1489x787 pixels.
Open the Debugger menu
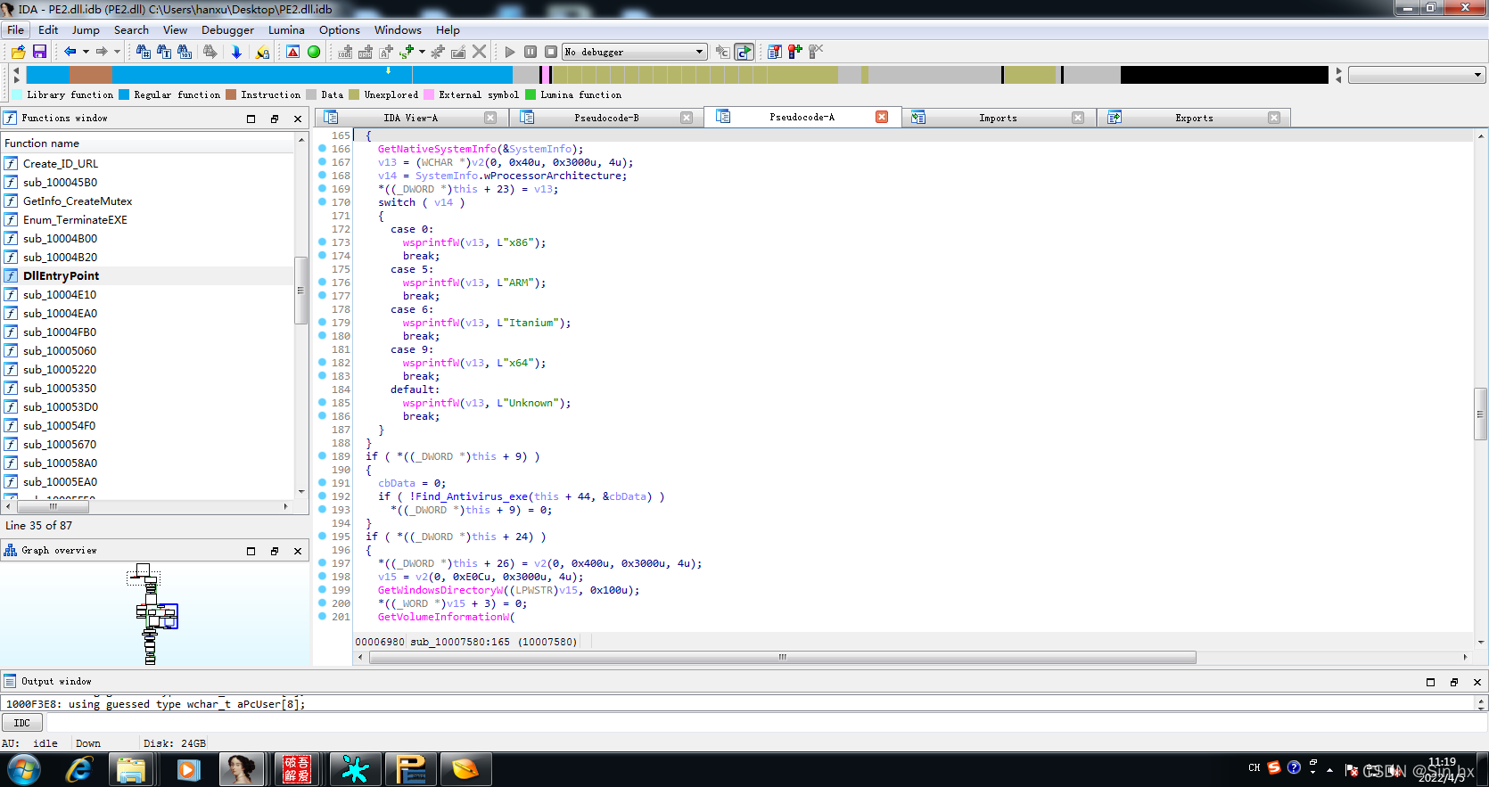point(227,29)
